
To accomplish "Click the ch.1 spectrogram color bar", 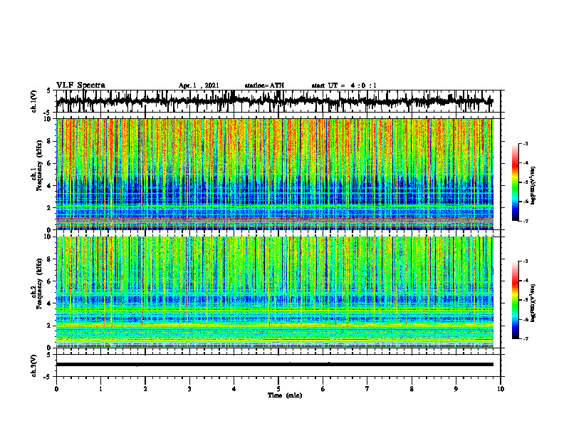I will [515, 182].
